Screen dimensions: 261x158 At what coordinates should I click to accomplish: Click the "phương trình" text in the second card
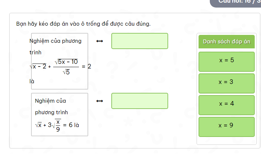point(52,112)
